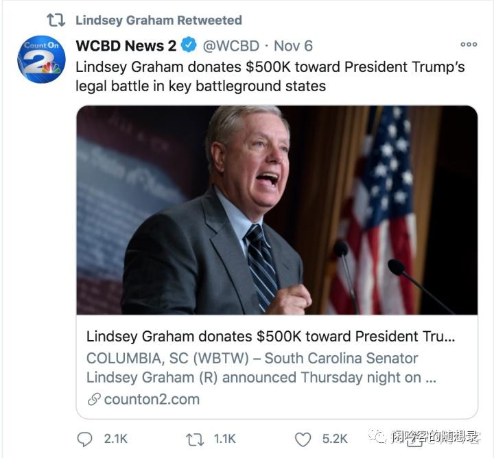The image size is (494, 458).
Task: Retweet using the arrows icon below the card
Action: (195, 439)
